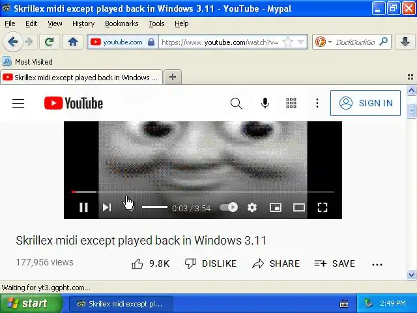
Task: Click the video title text
Action: click(141, 241)
